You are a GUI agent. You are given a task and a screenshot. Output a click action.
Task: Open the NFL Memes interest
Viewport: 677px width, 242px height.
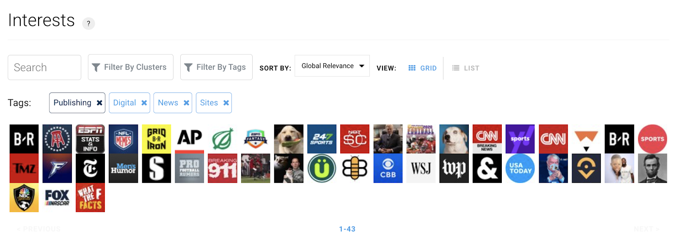tap(123, 139)
